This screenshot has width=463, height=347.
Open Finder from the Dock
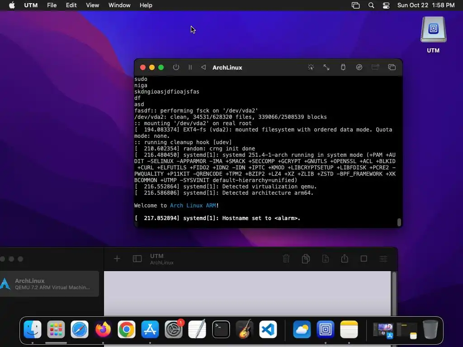click(33, 329)
